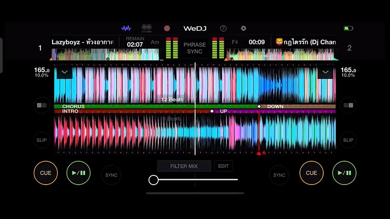Play or pause deck 2
Screen dimensions: 390x219
344,173
